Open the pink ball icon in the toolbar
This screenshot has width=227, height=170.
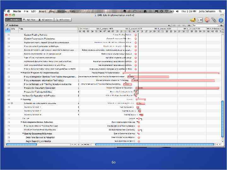(x=207, y=20)
